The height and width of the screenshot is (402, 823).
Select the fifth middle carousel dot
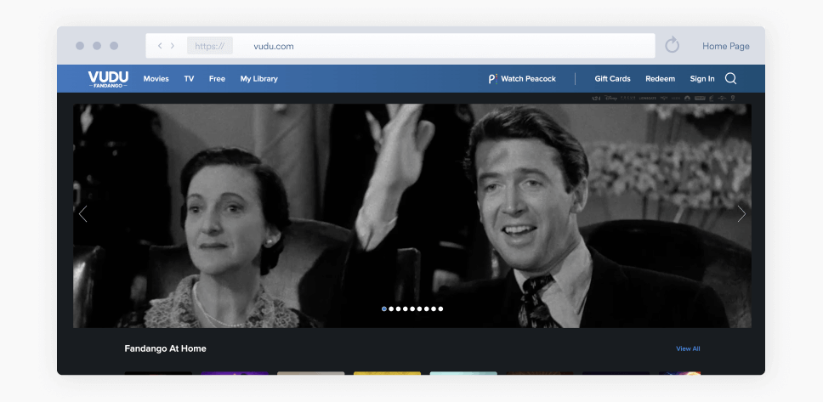coord(412,309)
